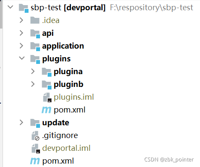Click the update module folder icon
200x167 pixels.
click(35, 123)
